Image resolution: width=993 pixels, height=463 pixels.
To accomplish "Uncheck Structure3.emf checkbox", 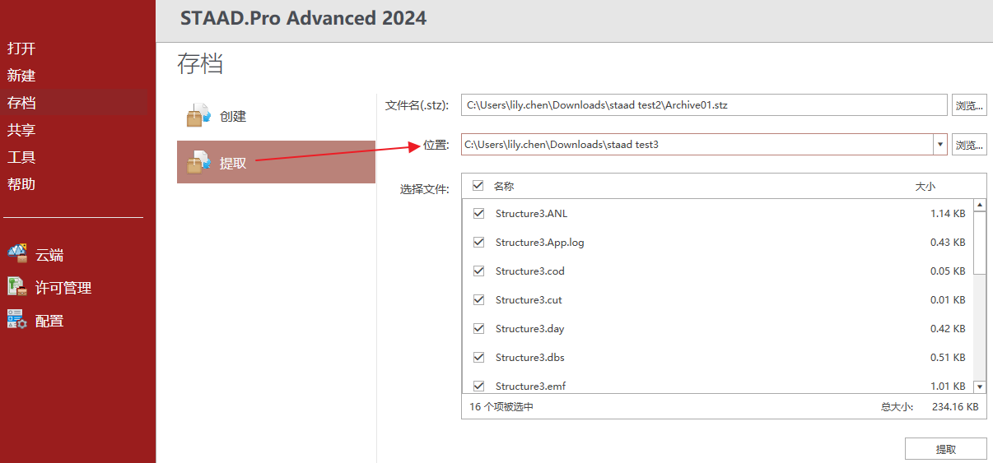I will 479,385.
